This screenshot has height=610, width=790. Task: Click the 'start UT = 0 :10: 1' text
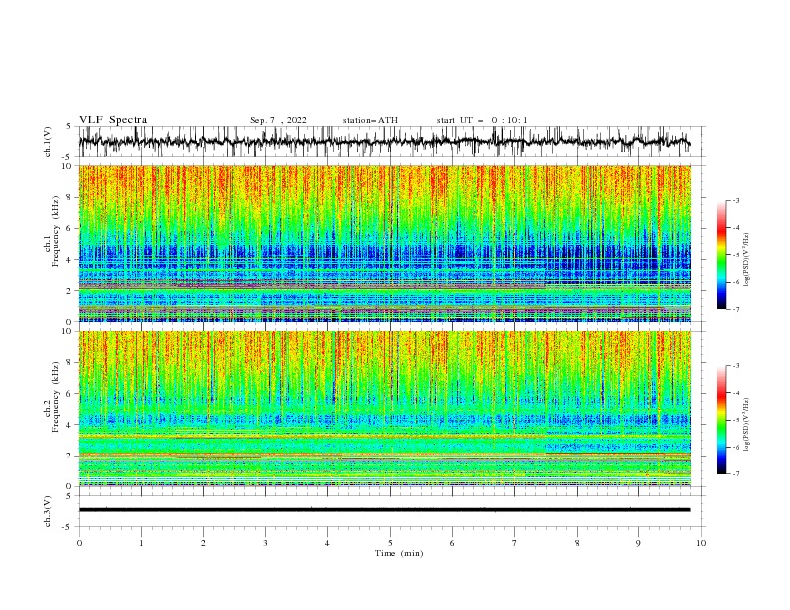(482, 120)
